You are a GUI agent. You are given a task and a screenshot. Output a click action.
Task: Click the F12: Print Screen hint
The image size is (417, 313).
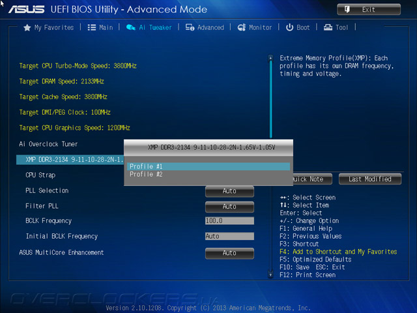(x=308, y=275)
